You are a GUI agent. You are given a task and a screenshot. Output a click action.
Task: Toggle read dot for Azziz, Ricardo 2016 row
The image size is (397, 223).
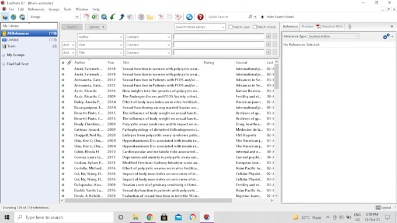tap(63, 91)
